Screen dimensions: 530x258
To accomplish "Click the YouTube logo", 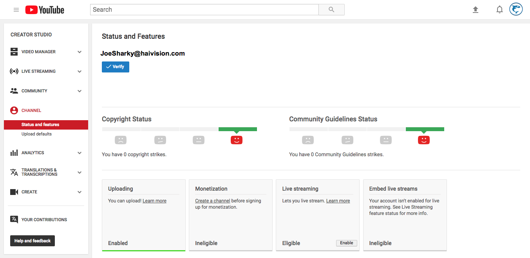I will coord(45,10).
